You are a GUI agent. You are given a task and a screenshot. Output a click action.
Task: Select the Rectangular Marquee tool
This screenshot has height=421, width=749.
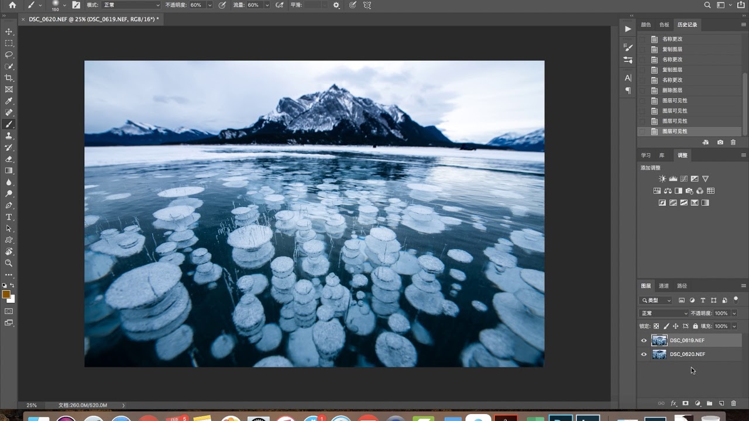click(x=9, y=43)
